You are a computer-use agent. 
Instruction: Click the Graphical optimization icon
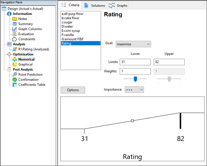click(14, 64)
